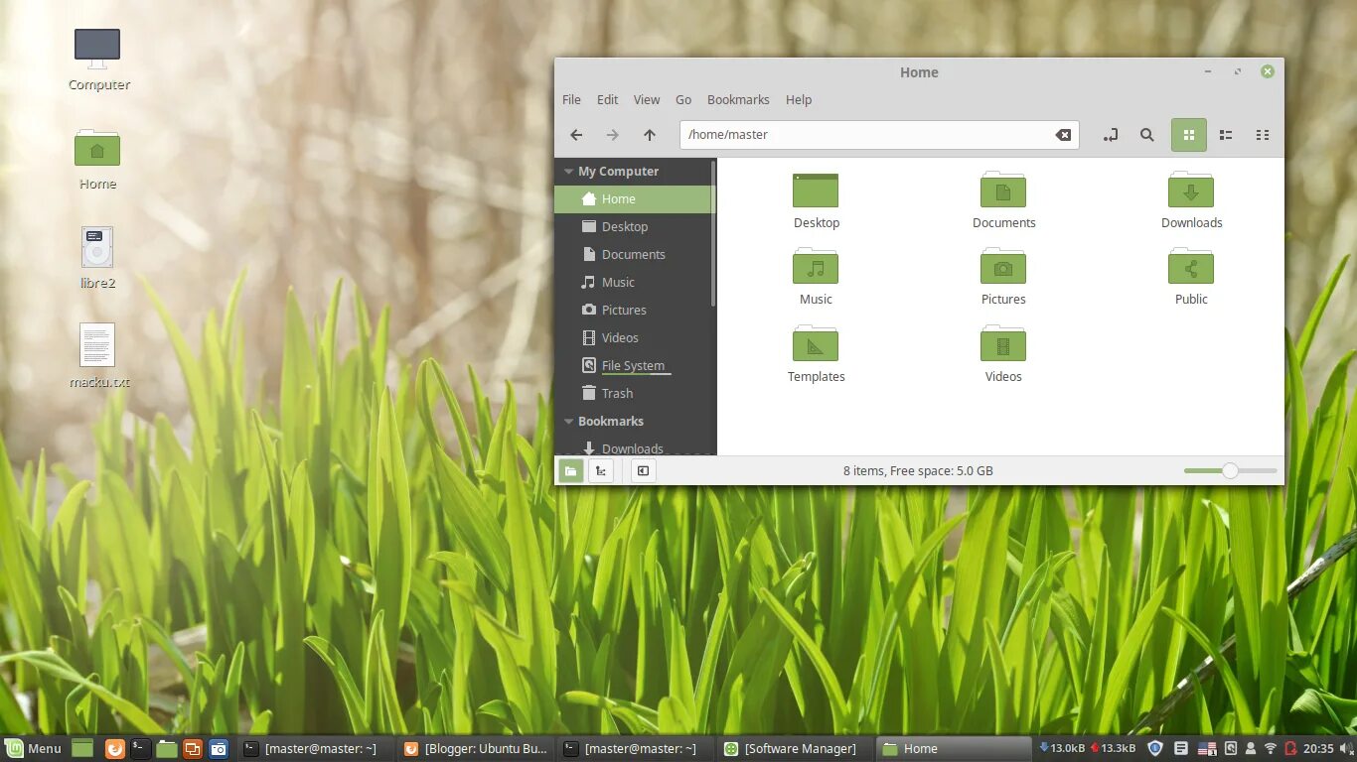Open the File menu

(571, 100)
